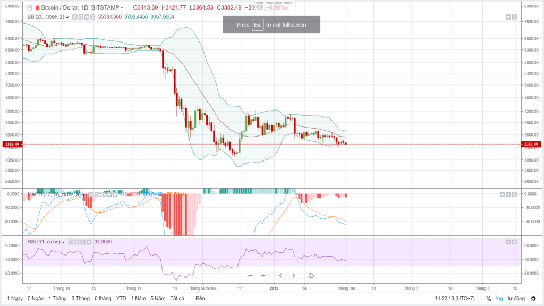
Task: Open RSI indicator settings gear
Action: click(77, 242)
